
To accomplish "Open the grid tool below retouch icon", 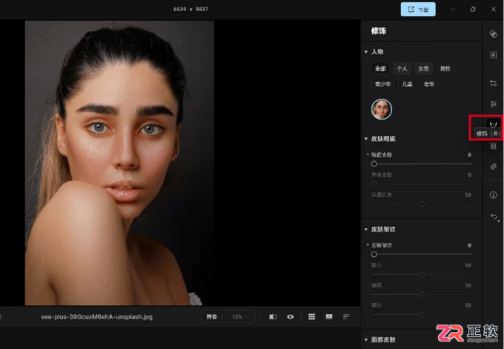I will point(493,146).
